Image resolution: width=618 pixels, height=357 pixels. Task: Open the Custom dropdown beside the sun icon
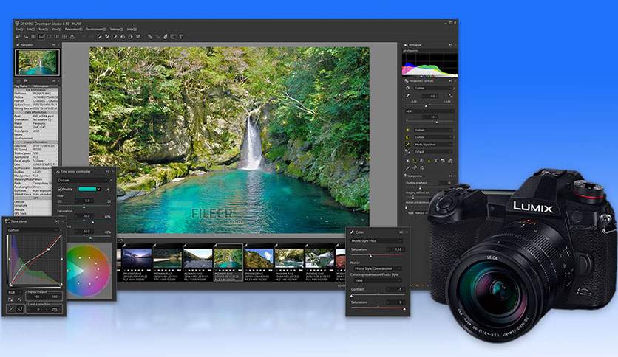point(433,130)
